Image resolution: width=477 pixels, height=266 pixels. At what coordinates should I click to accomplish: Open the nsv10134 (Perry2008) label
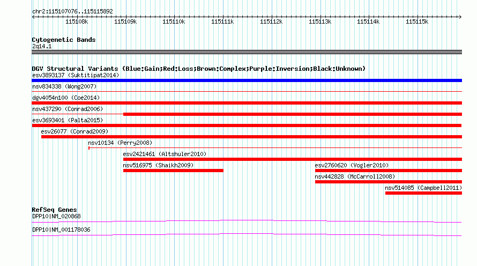[120, 143]
